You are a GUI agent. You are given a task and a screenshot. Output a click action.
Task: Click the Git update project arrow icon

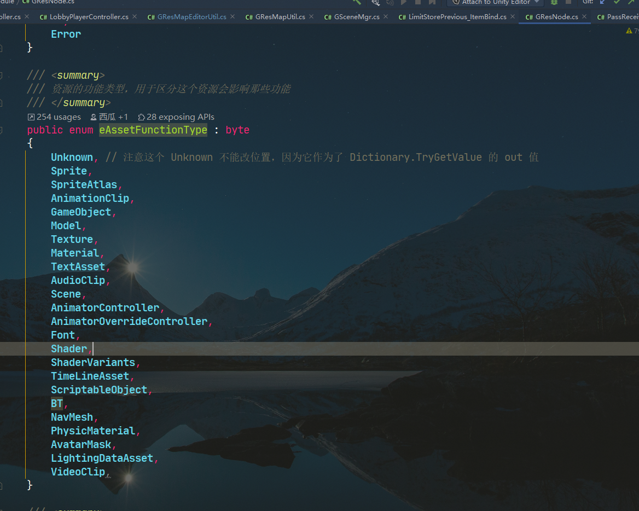(602, 2)
